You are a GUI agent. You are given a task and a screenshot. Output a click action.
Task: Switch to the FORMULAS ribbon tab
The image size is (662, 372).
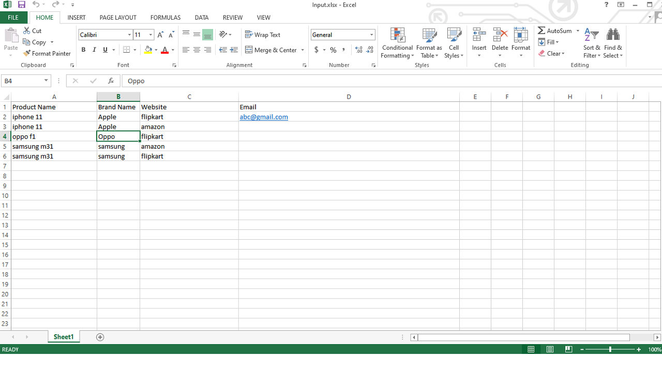point(165,18)
